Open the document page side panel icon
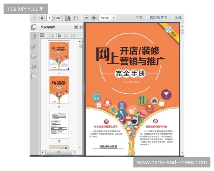The image size is (214, 171). [34, 76]
